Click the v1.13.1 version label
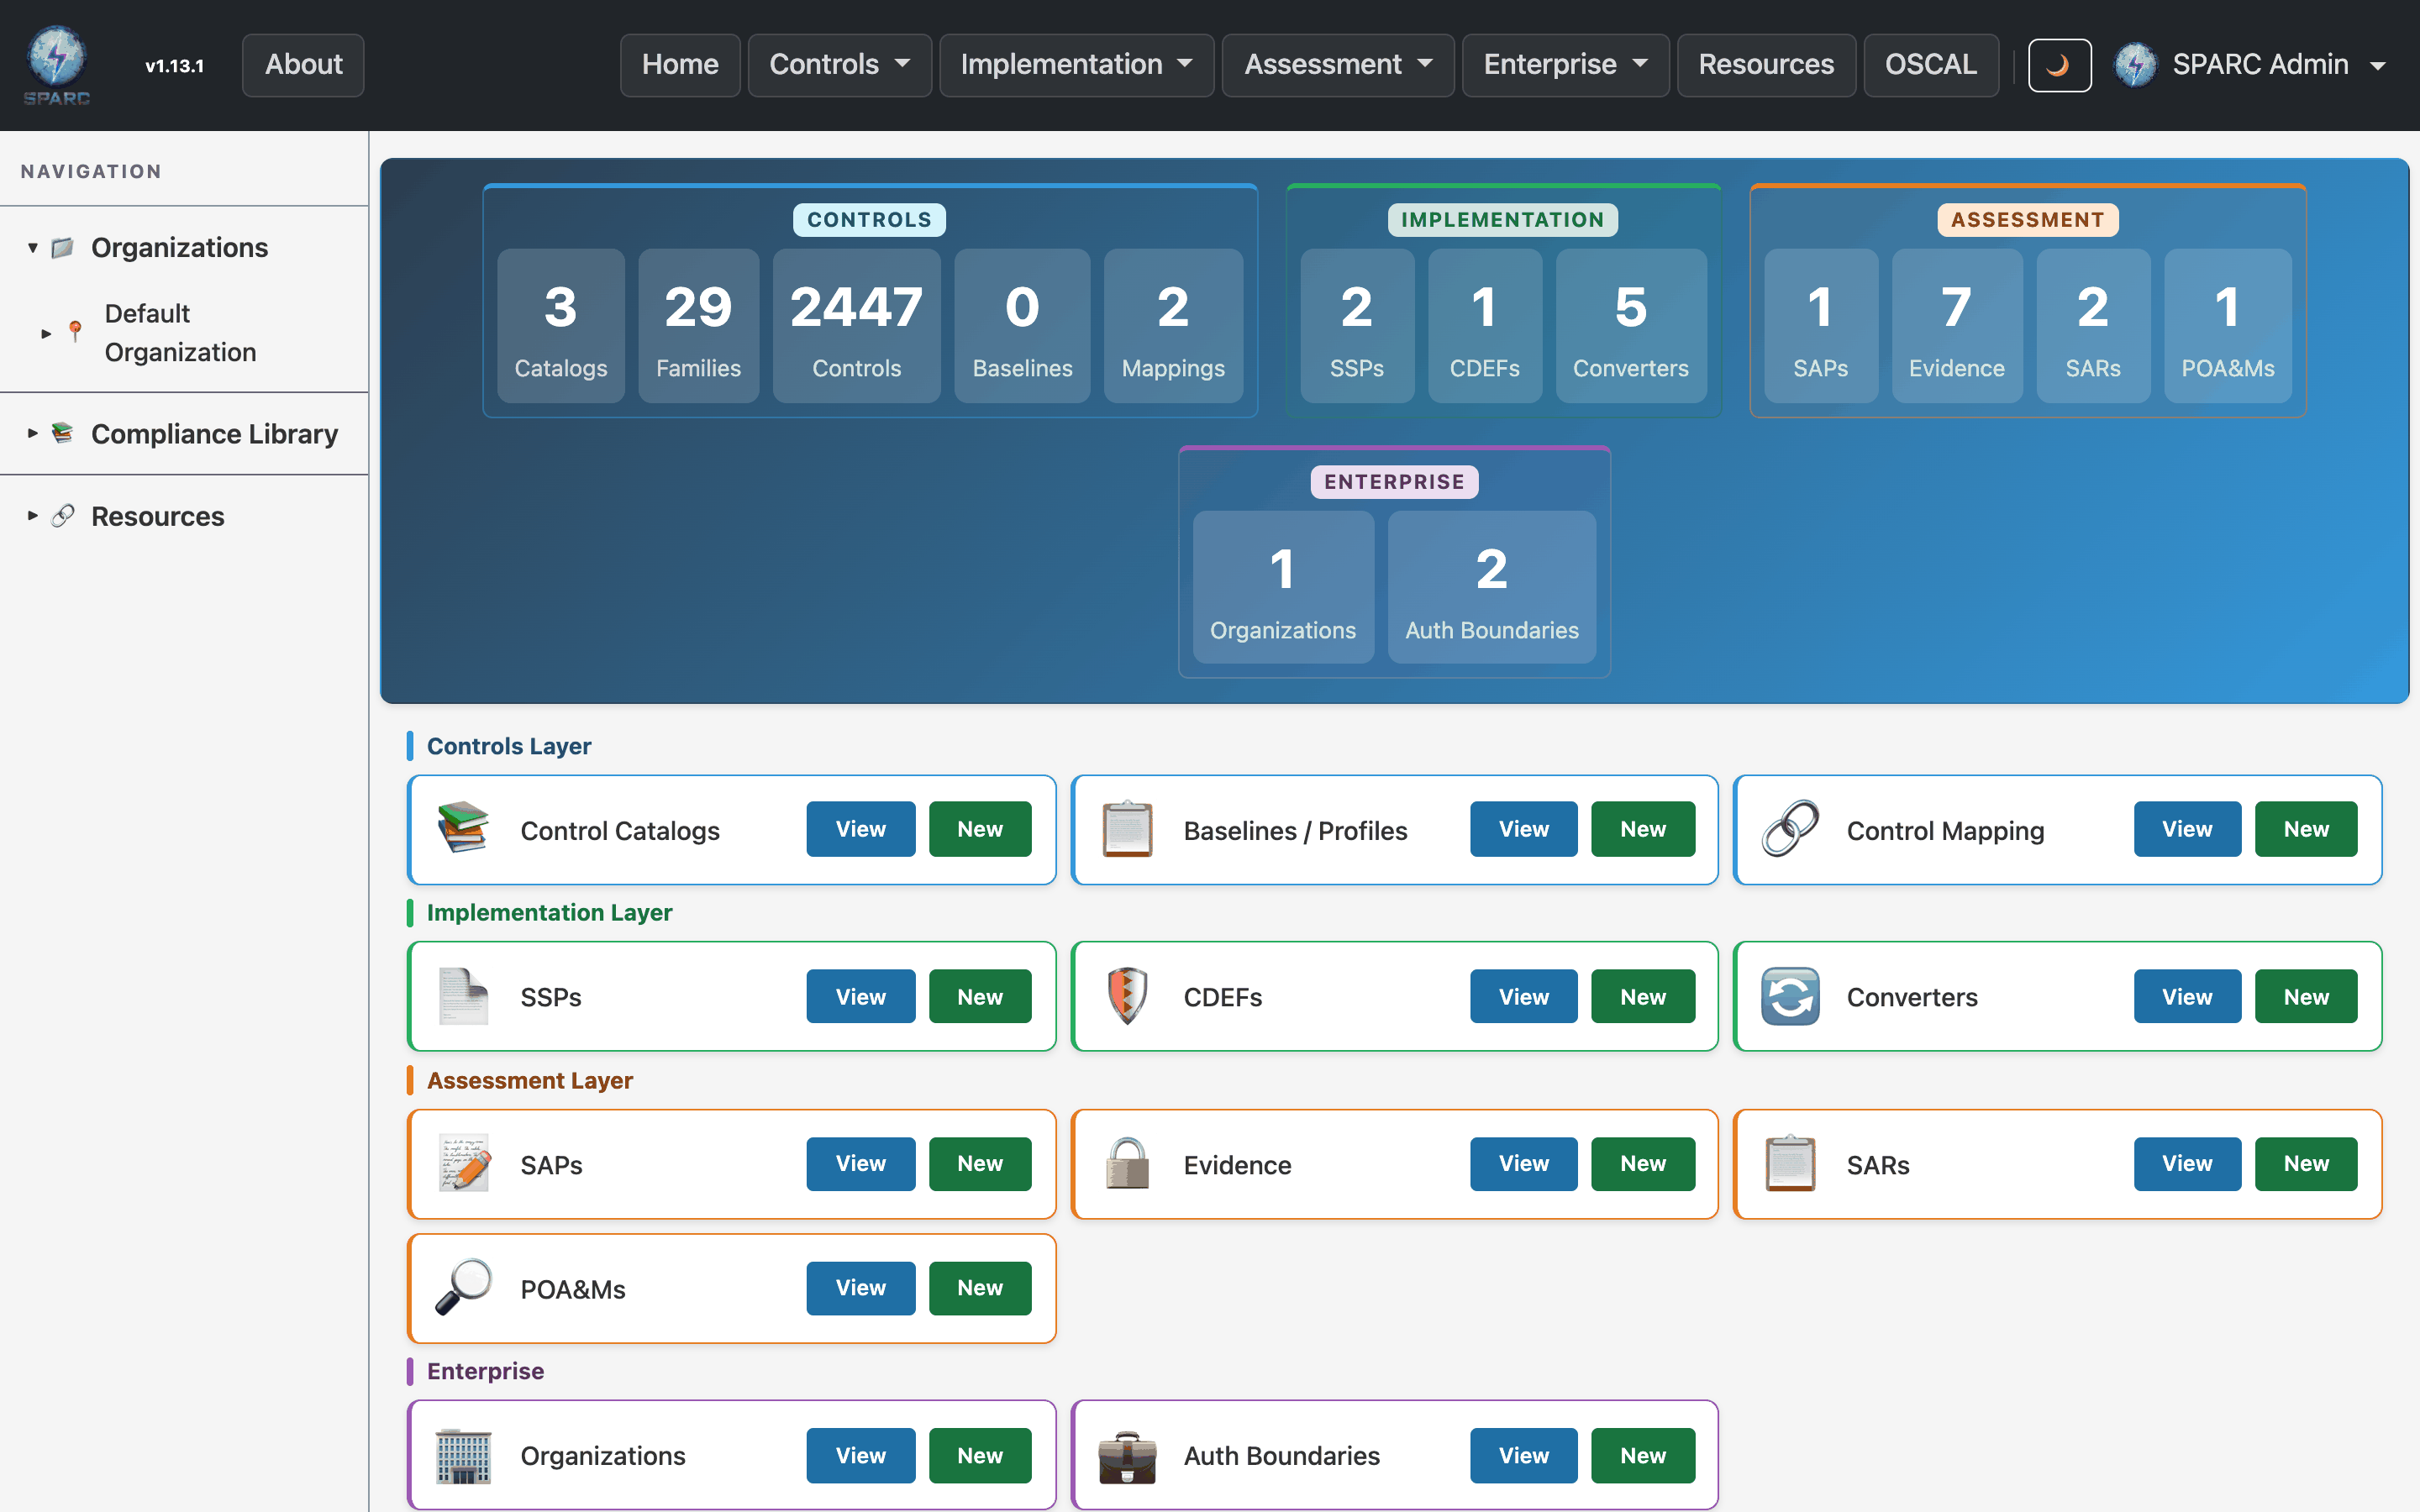 point(174,66)
